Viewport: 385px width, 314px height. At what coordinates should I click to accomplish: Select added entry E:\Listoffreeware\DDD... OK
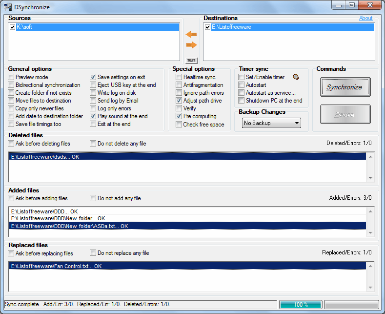click(187, 211)
